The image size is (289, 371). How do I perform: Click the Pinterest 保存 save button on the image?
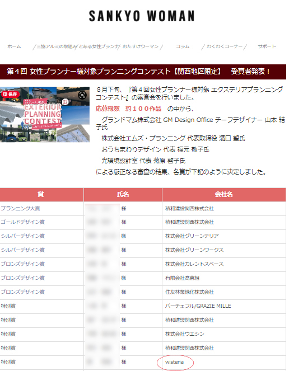pyautogui.click(x=10, y=94)
